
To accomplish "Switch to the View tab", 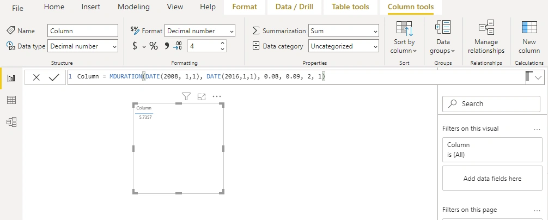I will [175, 7].
